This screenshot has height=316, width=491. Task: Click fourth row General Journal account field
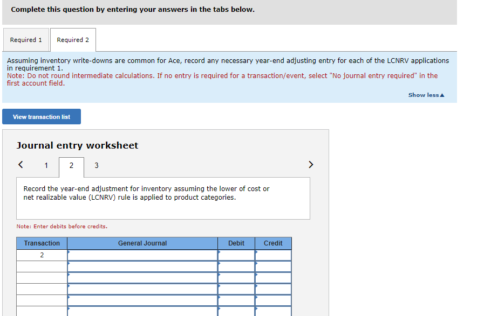point(142,289)
